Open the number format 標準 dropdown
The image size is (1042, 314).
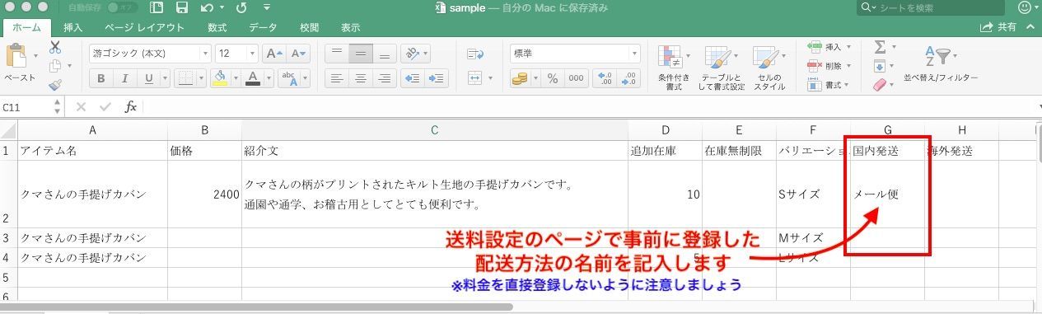pos(633,54)
